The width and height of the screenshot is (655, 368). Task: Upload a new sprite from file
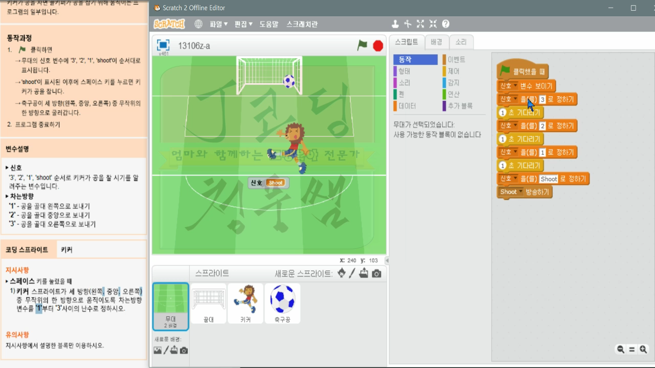click(364, 273)
